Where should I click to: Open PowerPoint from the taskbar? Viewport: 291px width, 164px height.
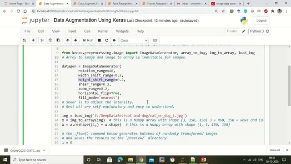tap(204, 160)
